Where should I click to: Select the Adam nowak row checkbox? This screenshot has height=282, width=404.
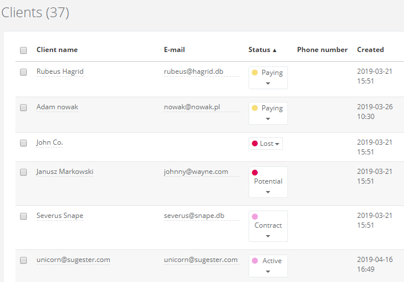click(x=23, y=108)
